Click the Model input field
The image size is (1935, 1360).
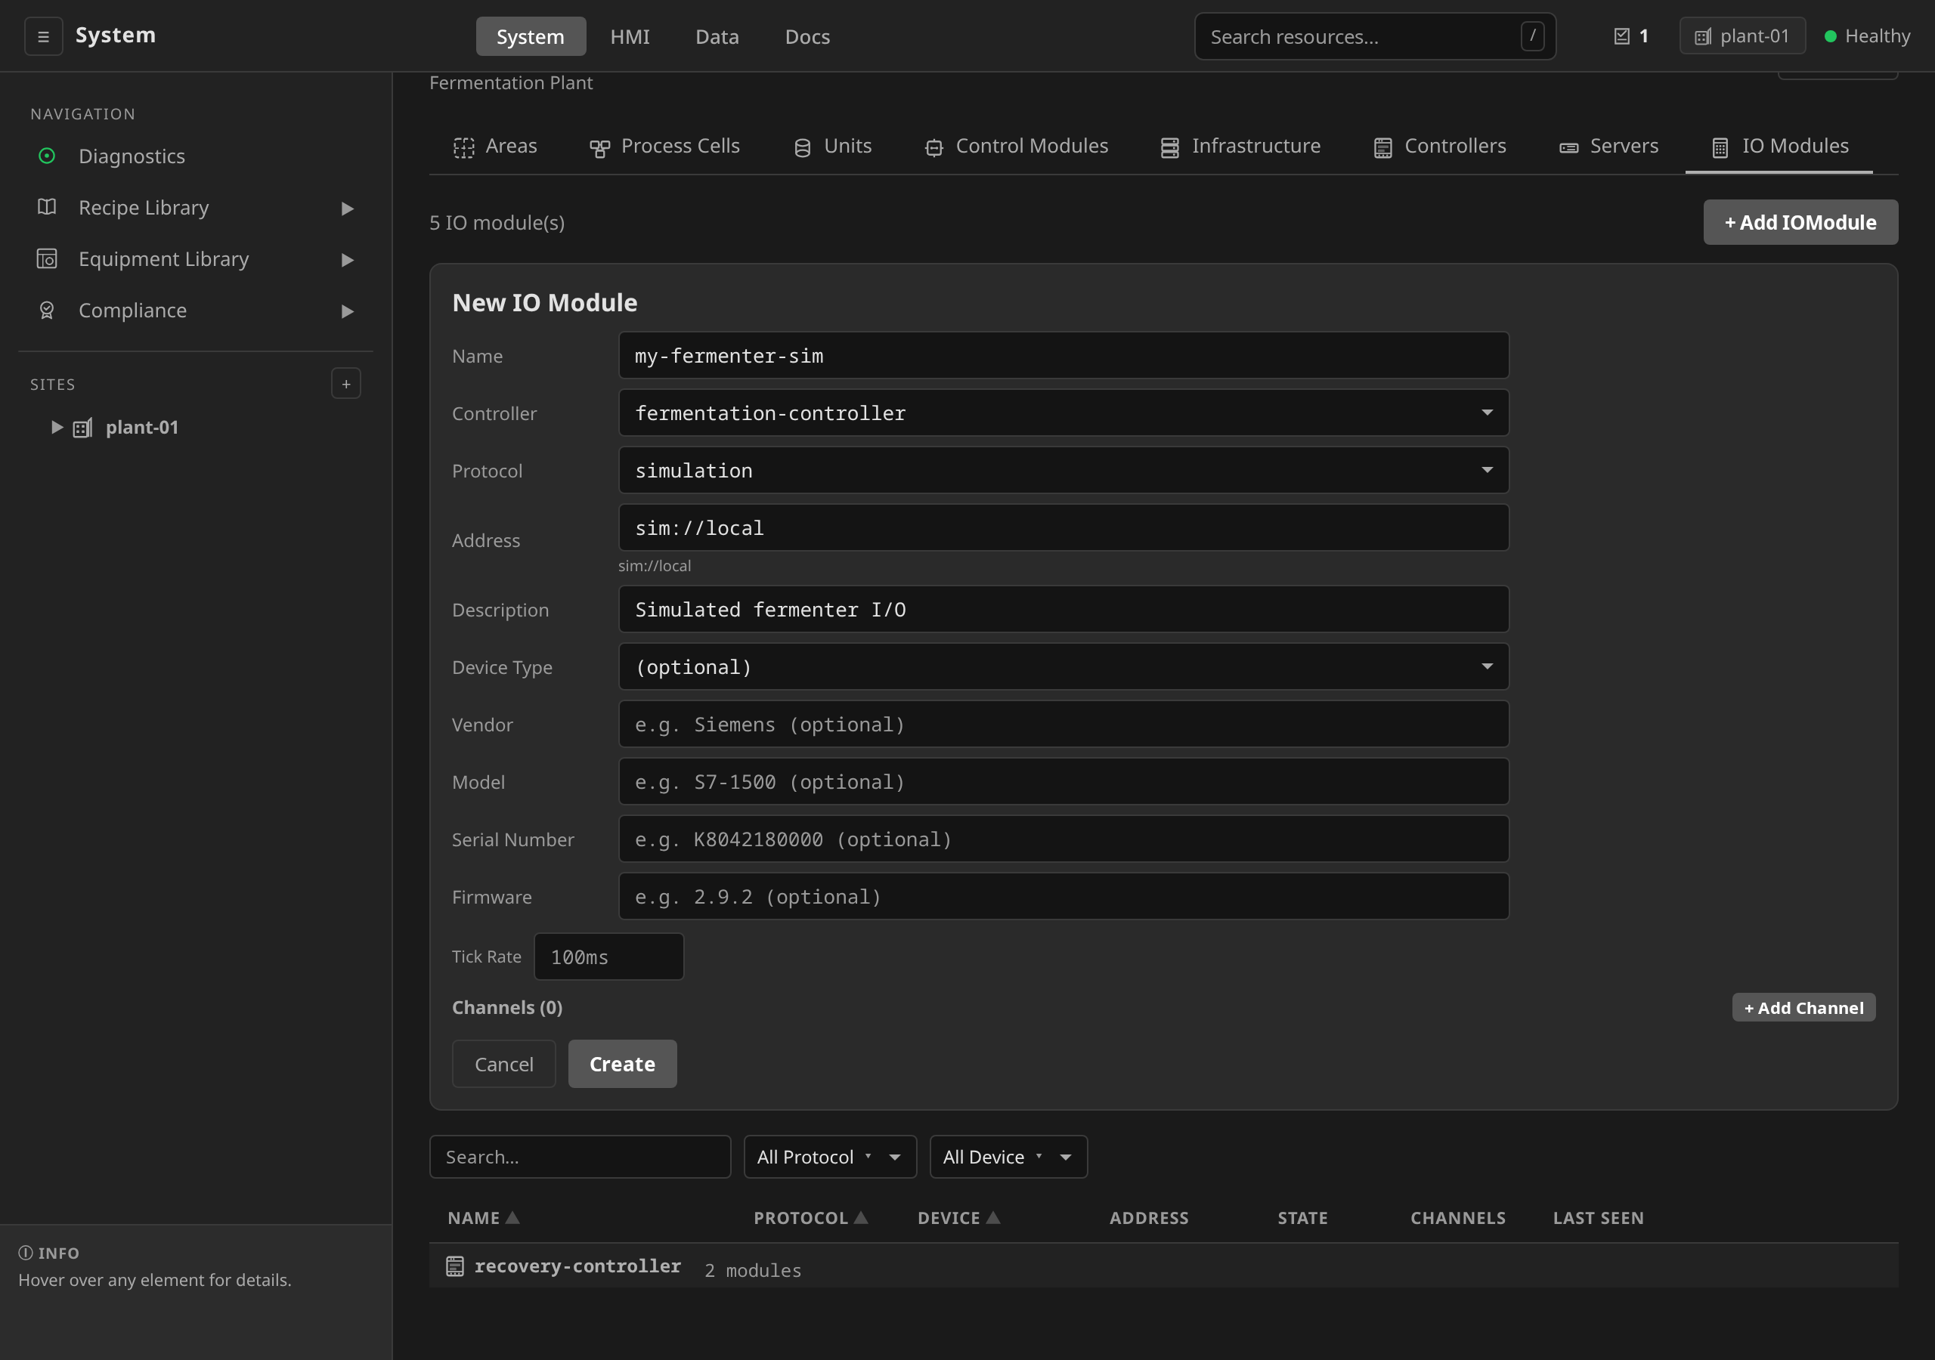pyautogui.click(x=1063, y=781)
